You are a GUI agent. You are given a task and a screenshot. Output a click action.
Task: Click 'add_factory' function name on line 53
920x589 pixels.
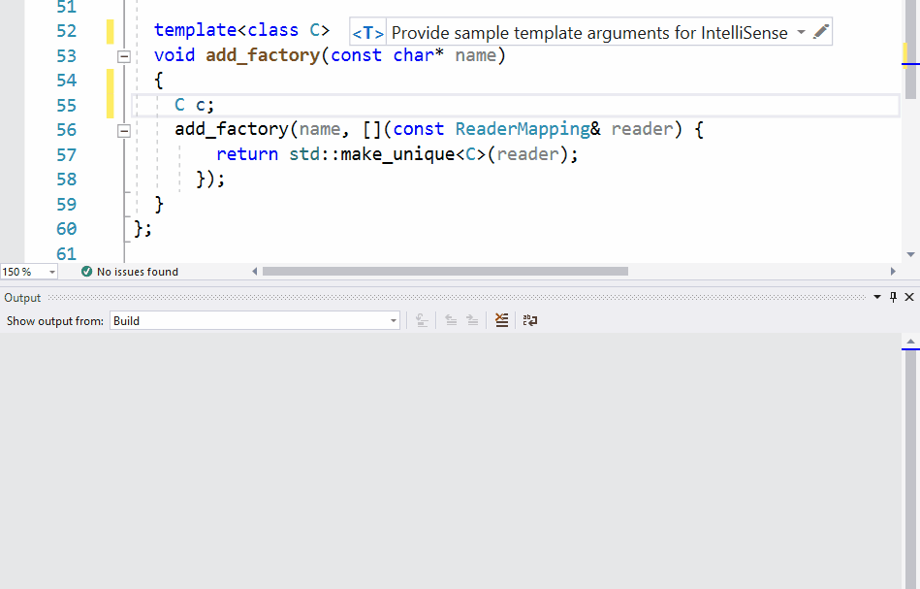(263, 55)
